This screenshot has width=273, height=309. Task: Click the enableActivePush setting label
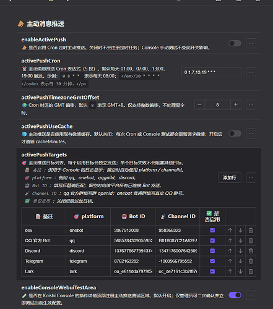coord(43,40)
